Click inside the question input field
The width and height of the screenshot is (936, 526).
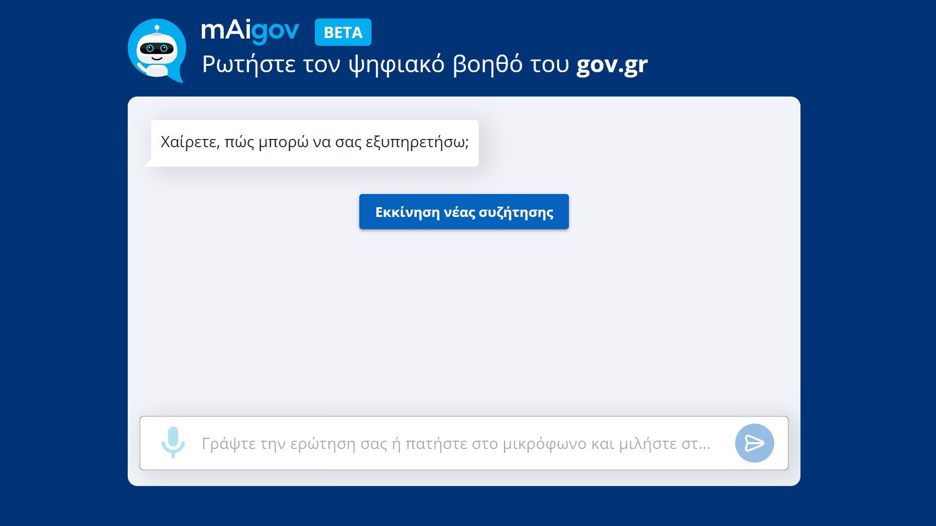click(439, 442)
